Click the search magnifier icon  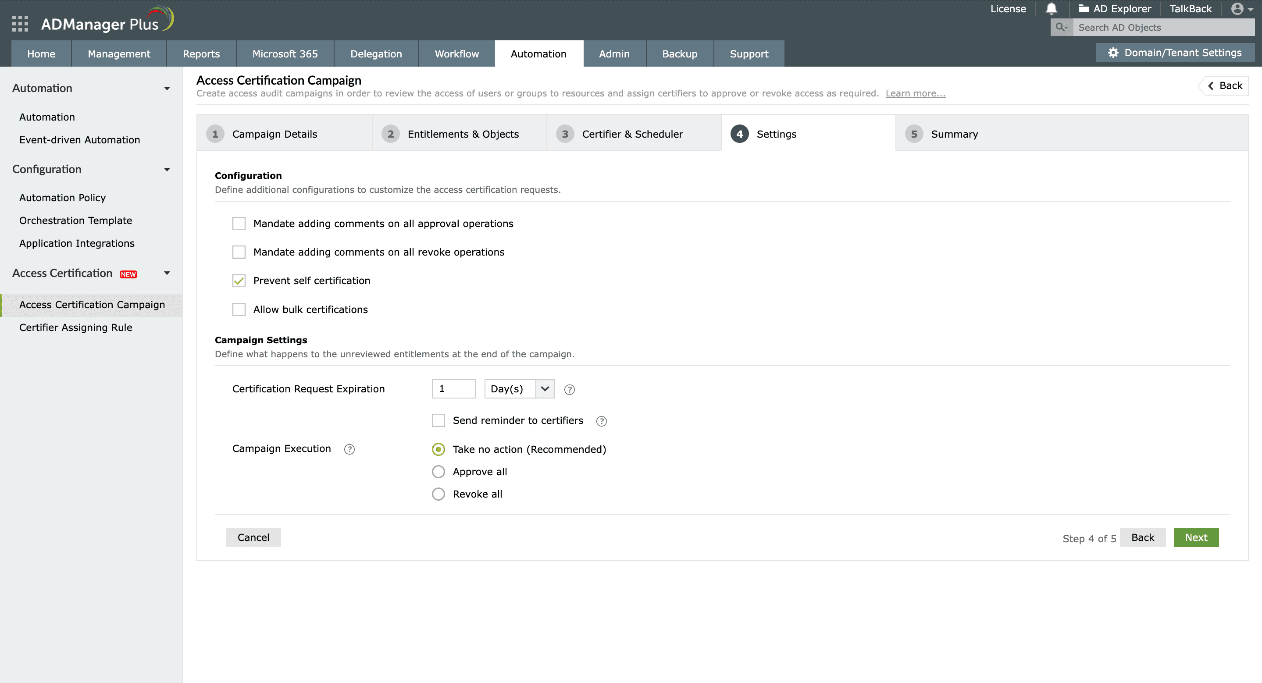click(1061, 28)
